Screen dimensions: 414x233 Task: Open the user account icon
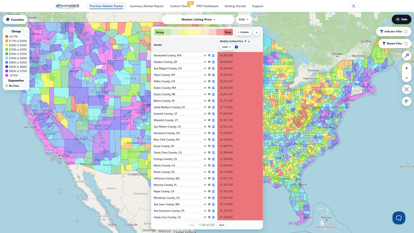pos(354,6)
